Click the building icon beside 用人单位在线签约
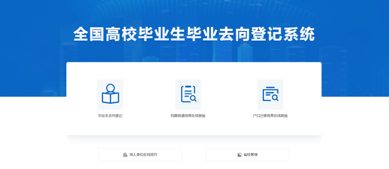The width and height of the screenshot is (389, 169). tap(125, 155)
